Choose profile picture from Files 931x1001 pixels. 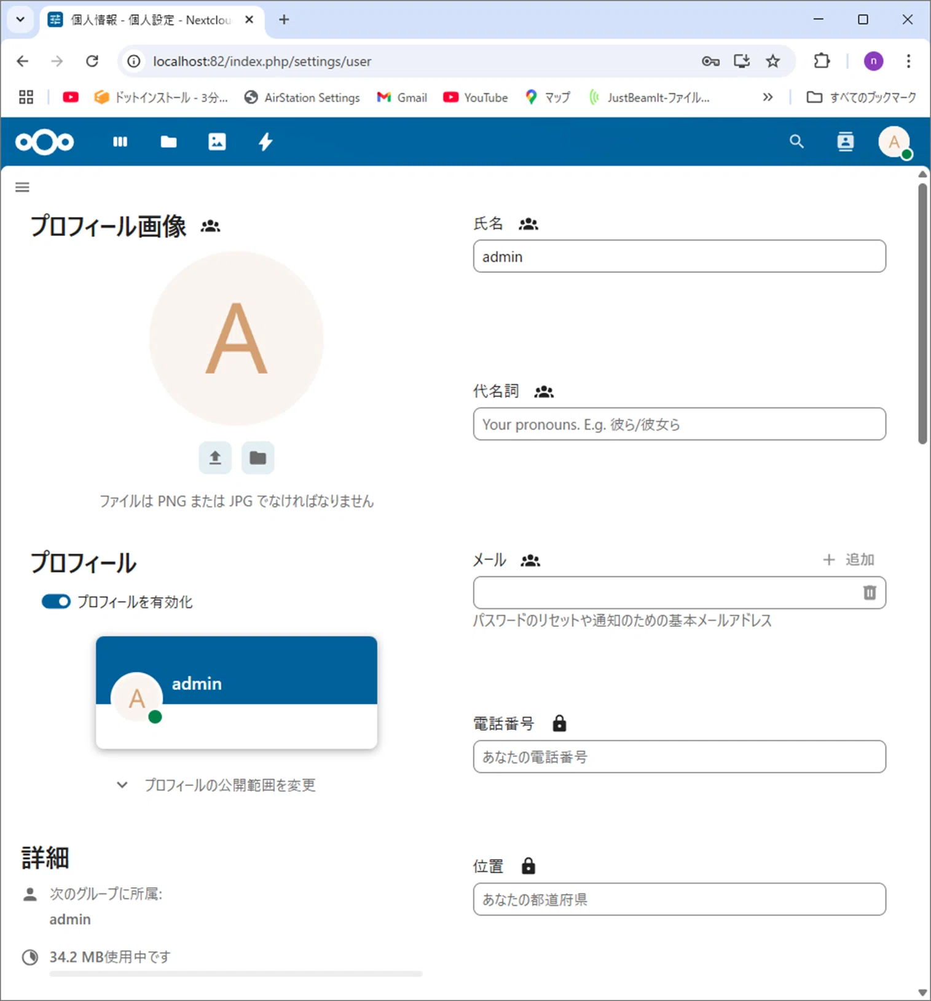click(257, 457)
